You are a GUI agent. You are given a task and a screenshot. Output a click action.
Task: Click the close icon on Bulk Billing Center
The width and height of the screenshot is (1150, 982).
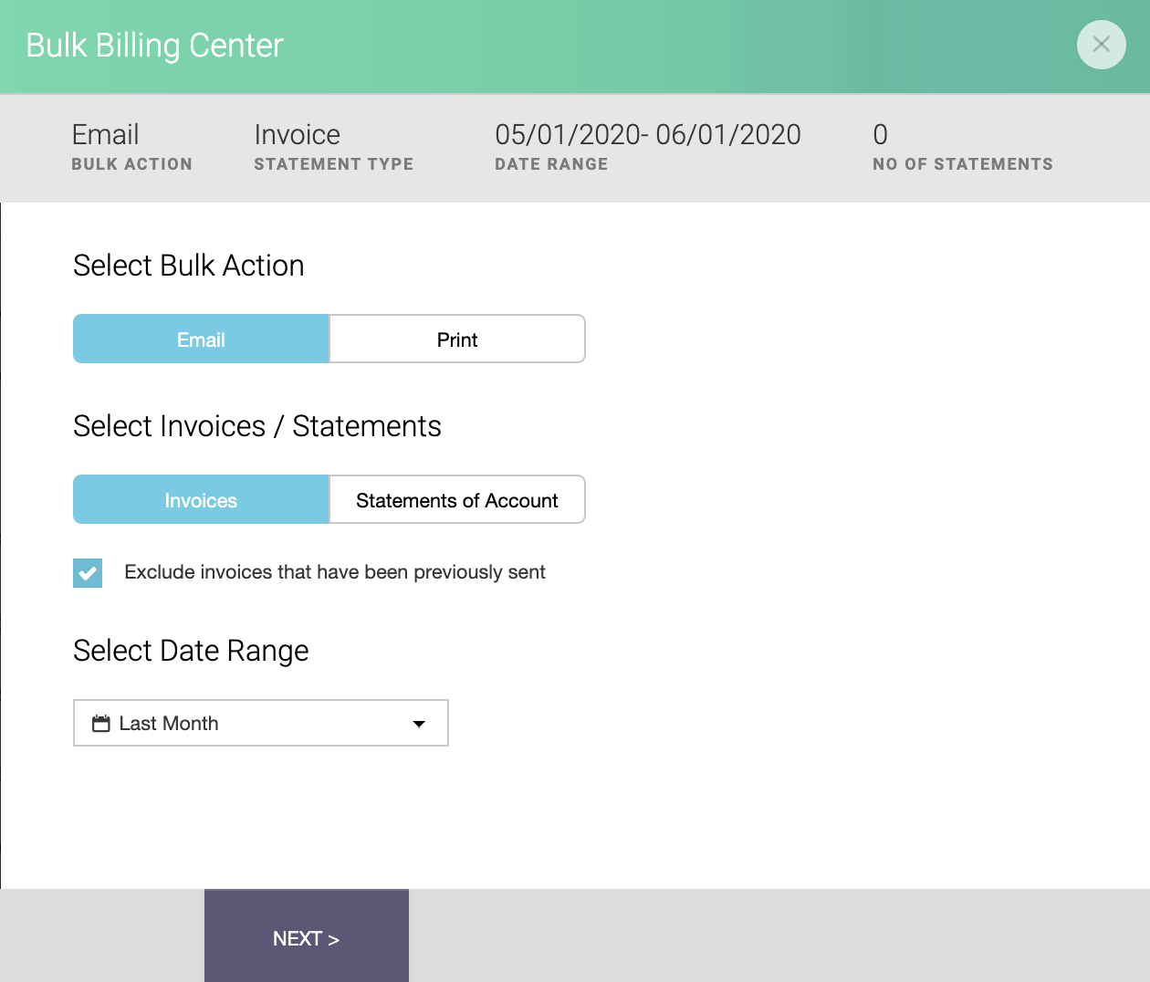pyautogui.click(x=1101, y=45)
